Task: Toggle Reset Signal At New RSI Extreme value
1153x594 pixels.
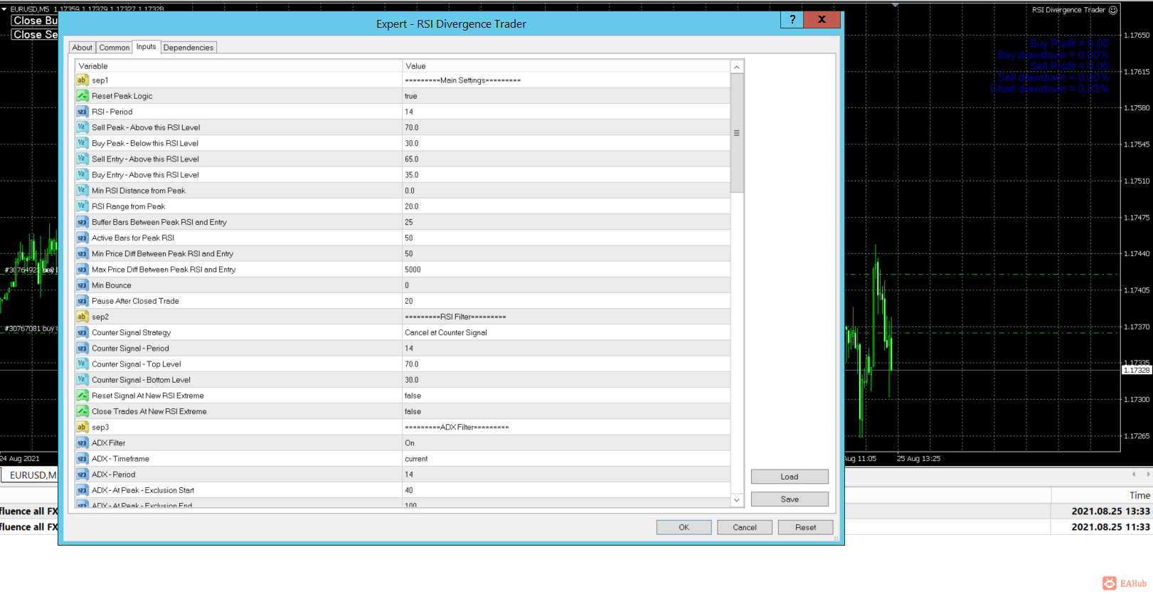Action: pos(566,396)
